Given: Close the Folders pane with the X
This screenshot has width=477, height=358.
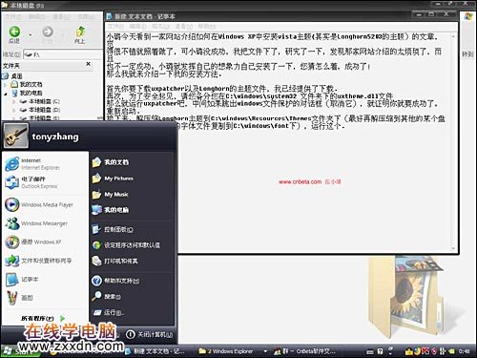Looking at the screenshot, I should click(x=88, y=64).
